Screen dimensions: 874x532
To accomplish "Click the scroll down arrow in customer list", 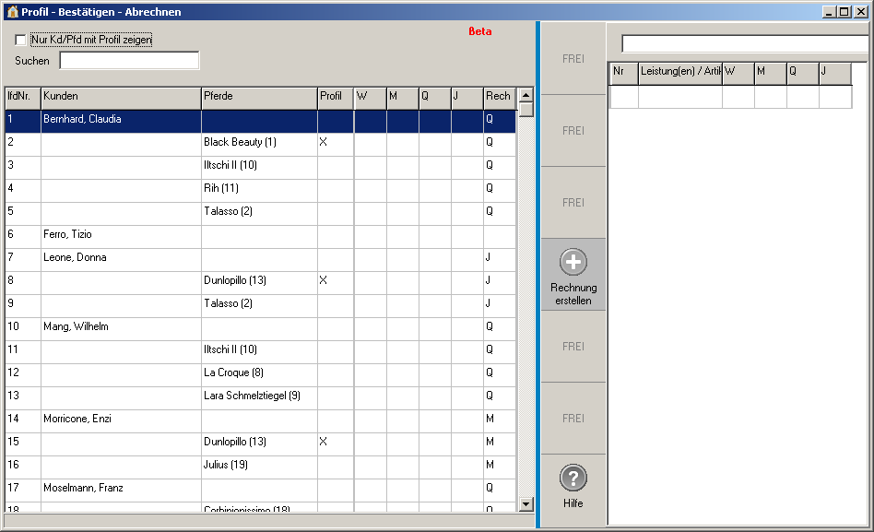I will [526, 503].
